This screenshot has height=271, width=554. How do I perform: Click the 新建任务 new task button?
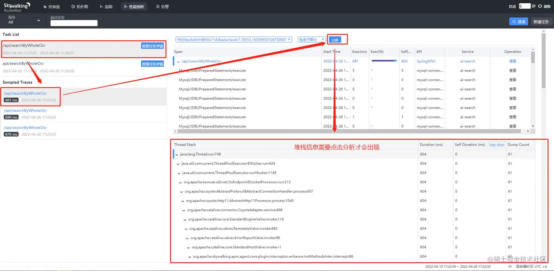[x=541, y=22]
